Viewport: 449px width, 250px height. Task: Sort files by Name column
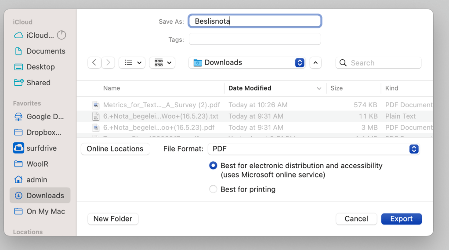(x=112, y=88)
